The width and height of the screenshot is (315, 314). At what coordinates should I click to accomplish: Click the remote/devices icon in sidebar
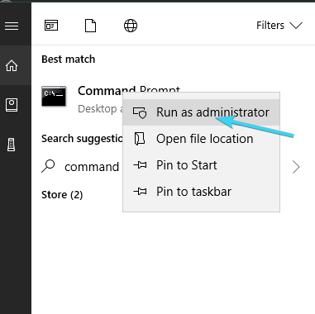click(12, 145)
